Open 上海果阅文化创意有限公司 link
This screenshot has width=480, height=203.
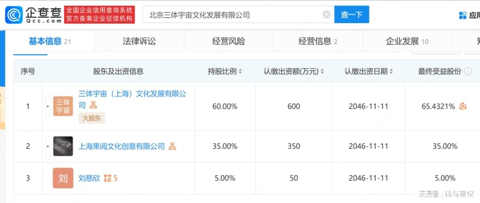pyautogui.click(x=121, y=146)
